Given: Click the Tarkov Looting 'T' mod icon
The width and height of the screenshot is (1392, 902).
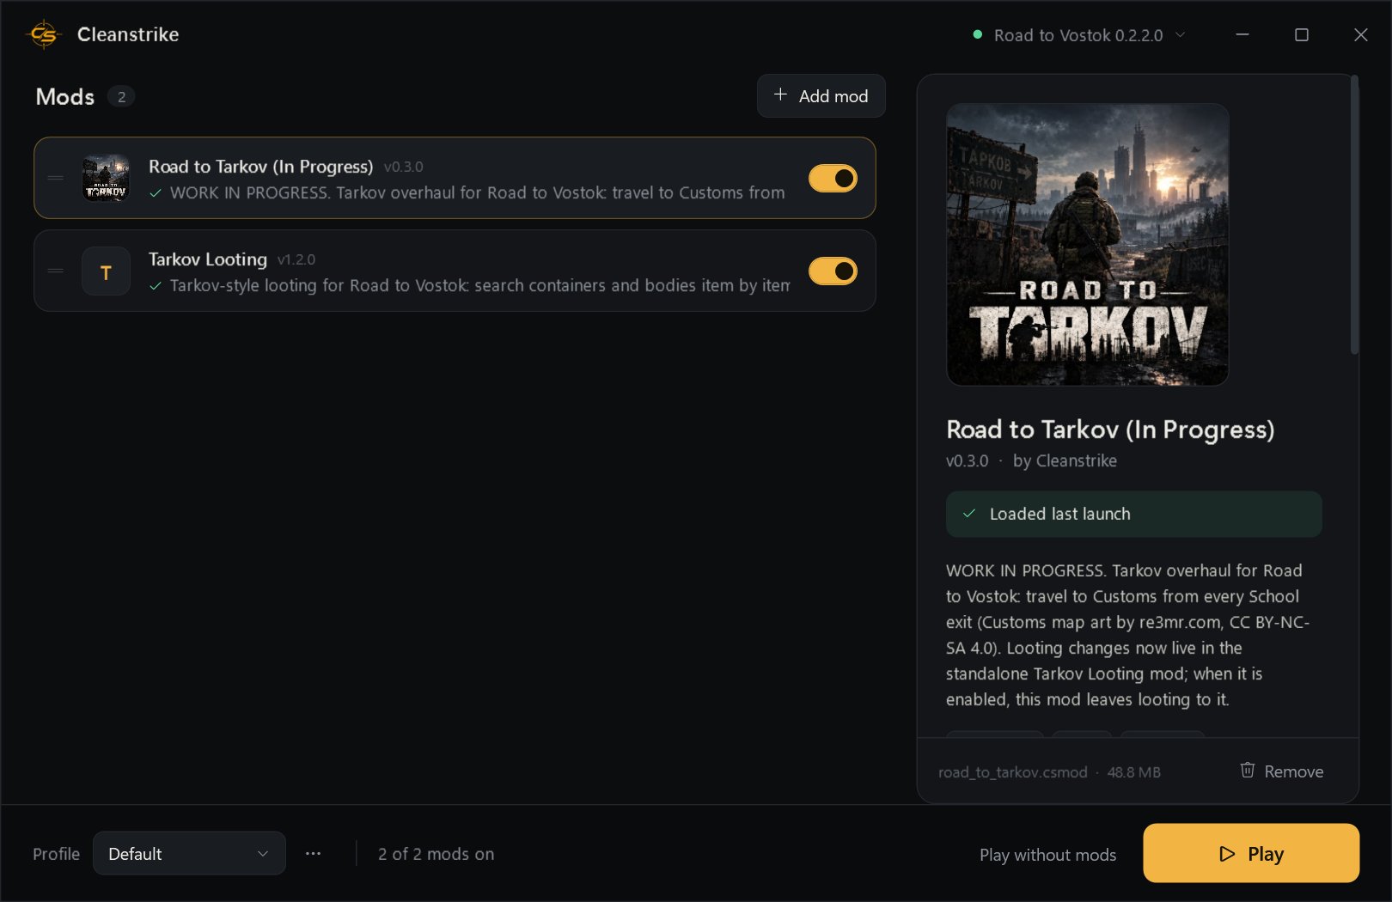Looking at the screenshot, I should click(106, 271).
